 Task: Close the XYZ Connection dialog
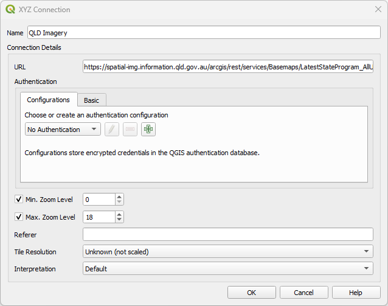(378, 10)
